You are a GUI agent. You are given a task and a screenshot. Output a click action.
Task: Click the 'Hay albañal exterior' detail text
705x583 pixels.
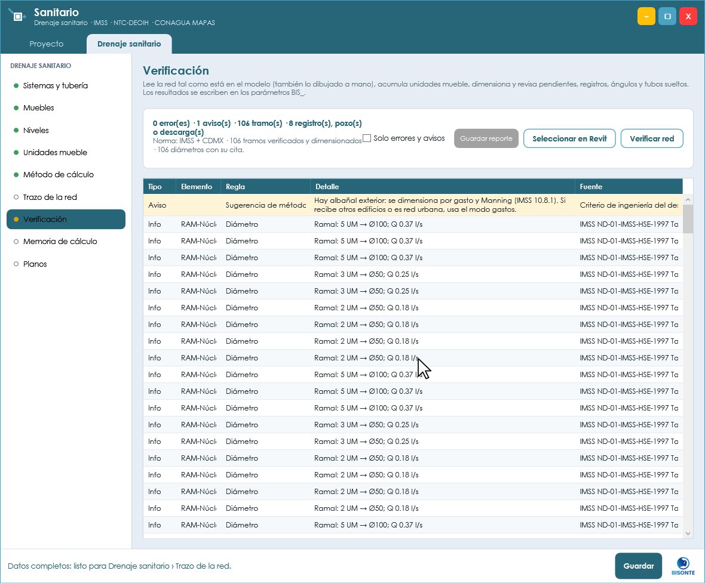(x=440, y=205)
